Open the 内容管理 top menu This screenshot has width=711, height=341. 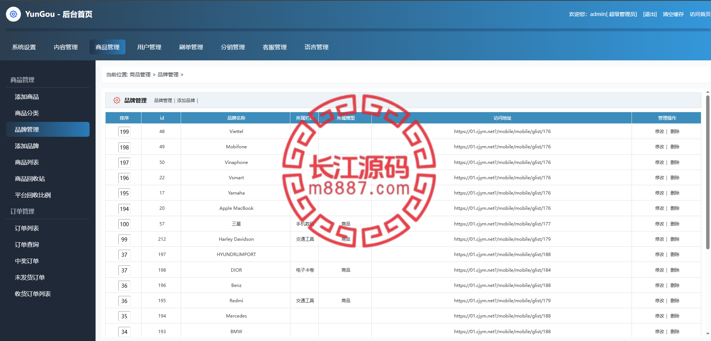click(x=66, y=47)
